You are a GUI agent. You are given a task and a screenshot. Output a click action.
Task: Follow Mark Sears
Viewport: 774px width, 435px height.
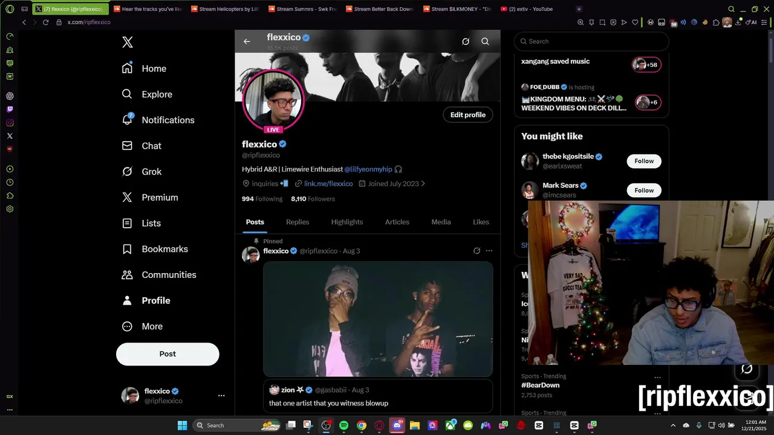tap(644, 190)
